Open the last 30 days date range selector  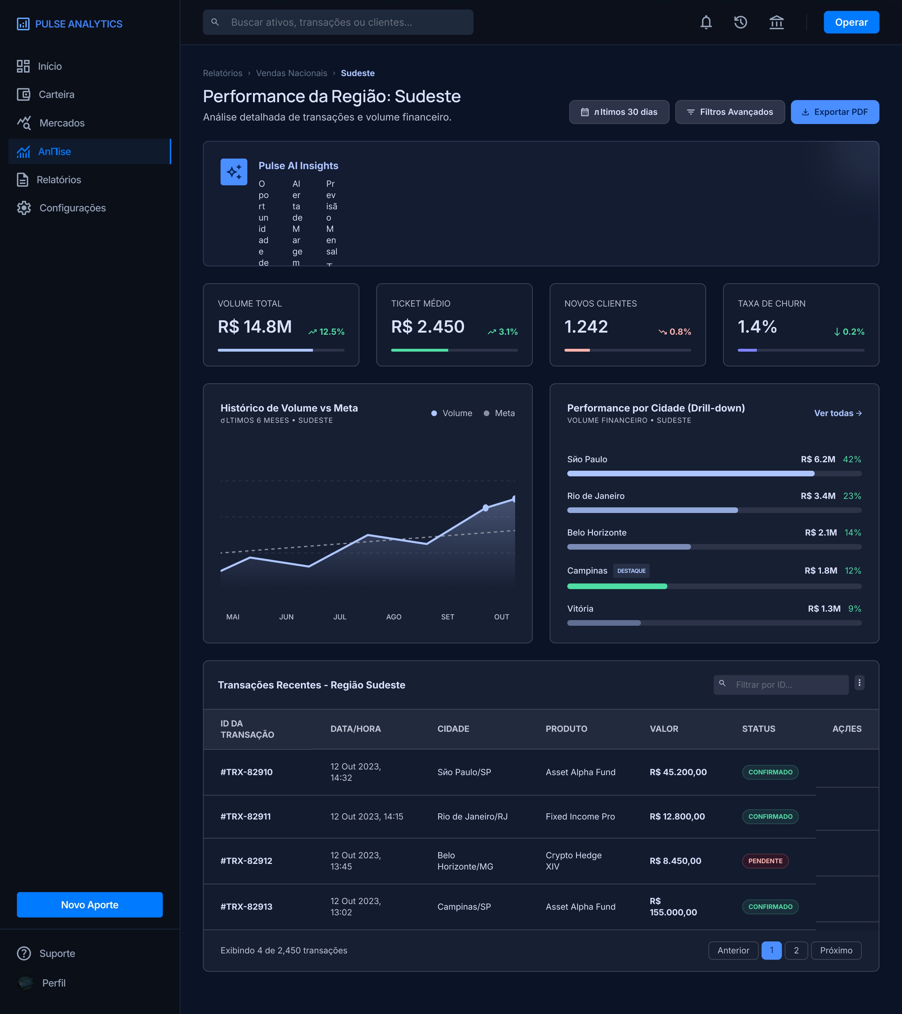coord(619,112)
